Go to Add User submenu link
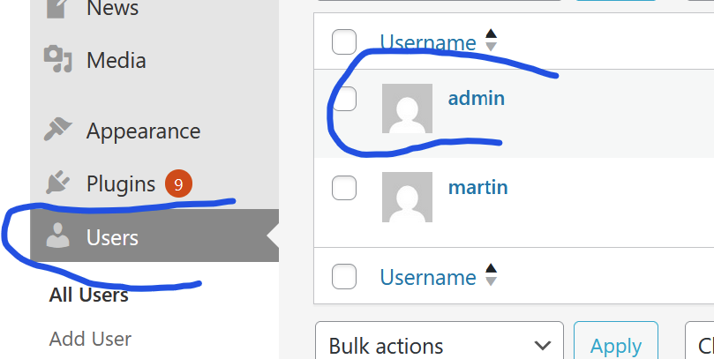The height and width of the screenshot is (359, 714). coord(90,339)
